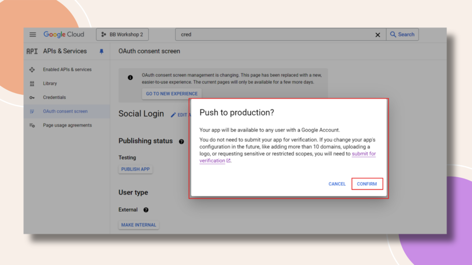Click the APIs & Services heading
This screenshot has width=472, height=265.
(x=65, y=51)
